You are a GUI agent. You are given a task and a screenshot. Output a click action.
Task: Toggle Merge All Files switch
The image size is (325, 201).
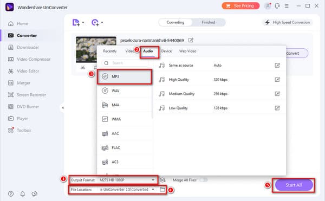tap(203, 180)
